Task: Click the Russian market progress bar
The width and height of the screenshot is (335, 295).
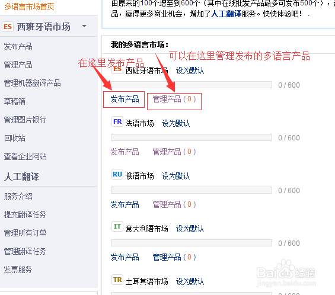Action: coord(192,190)
